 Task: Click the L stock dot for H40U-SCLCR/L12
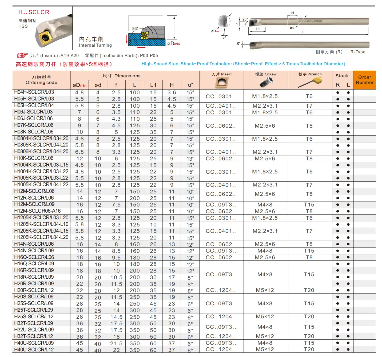pos(348,350)
